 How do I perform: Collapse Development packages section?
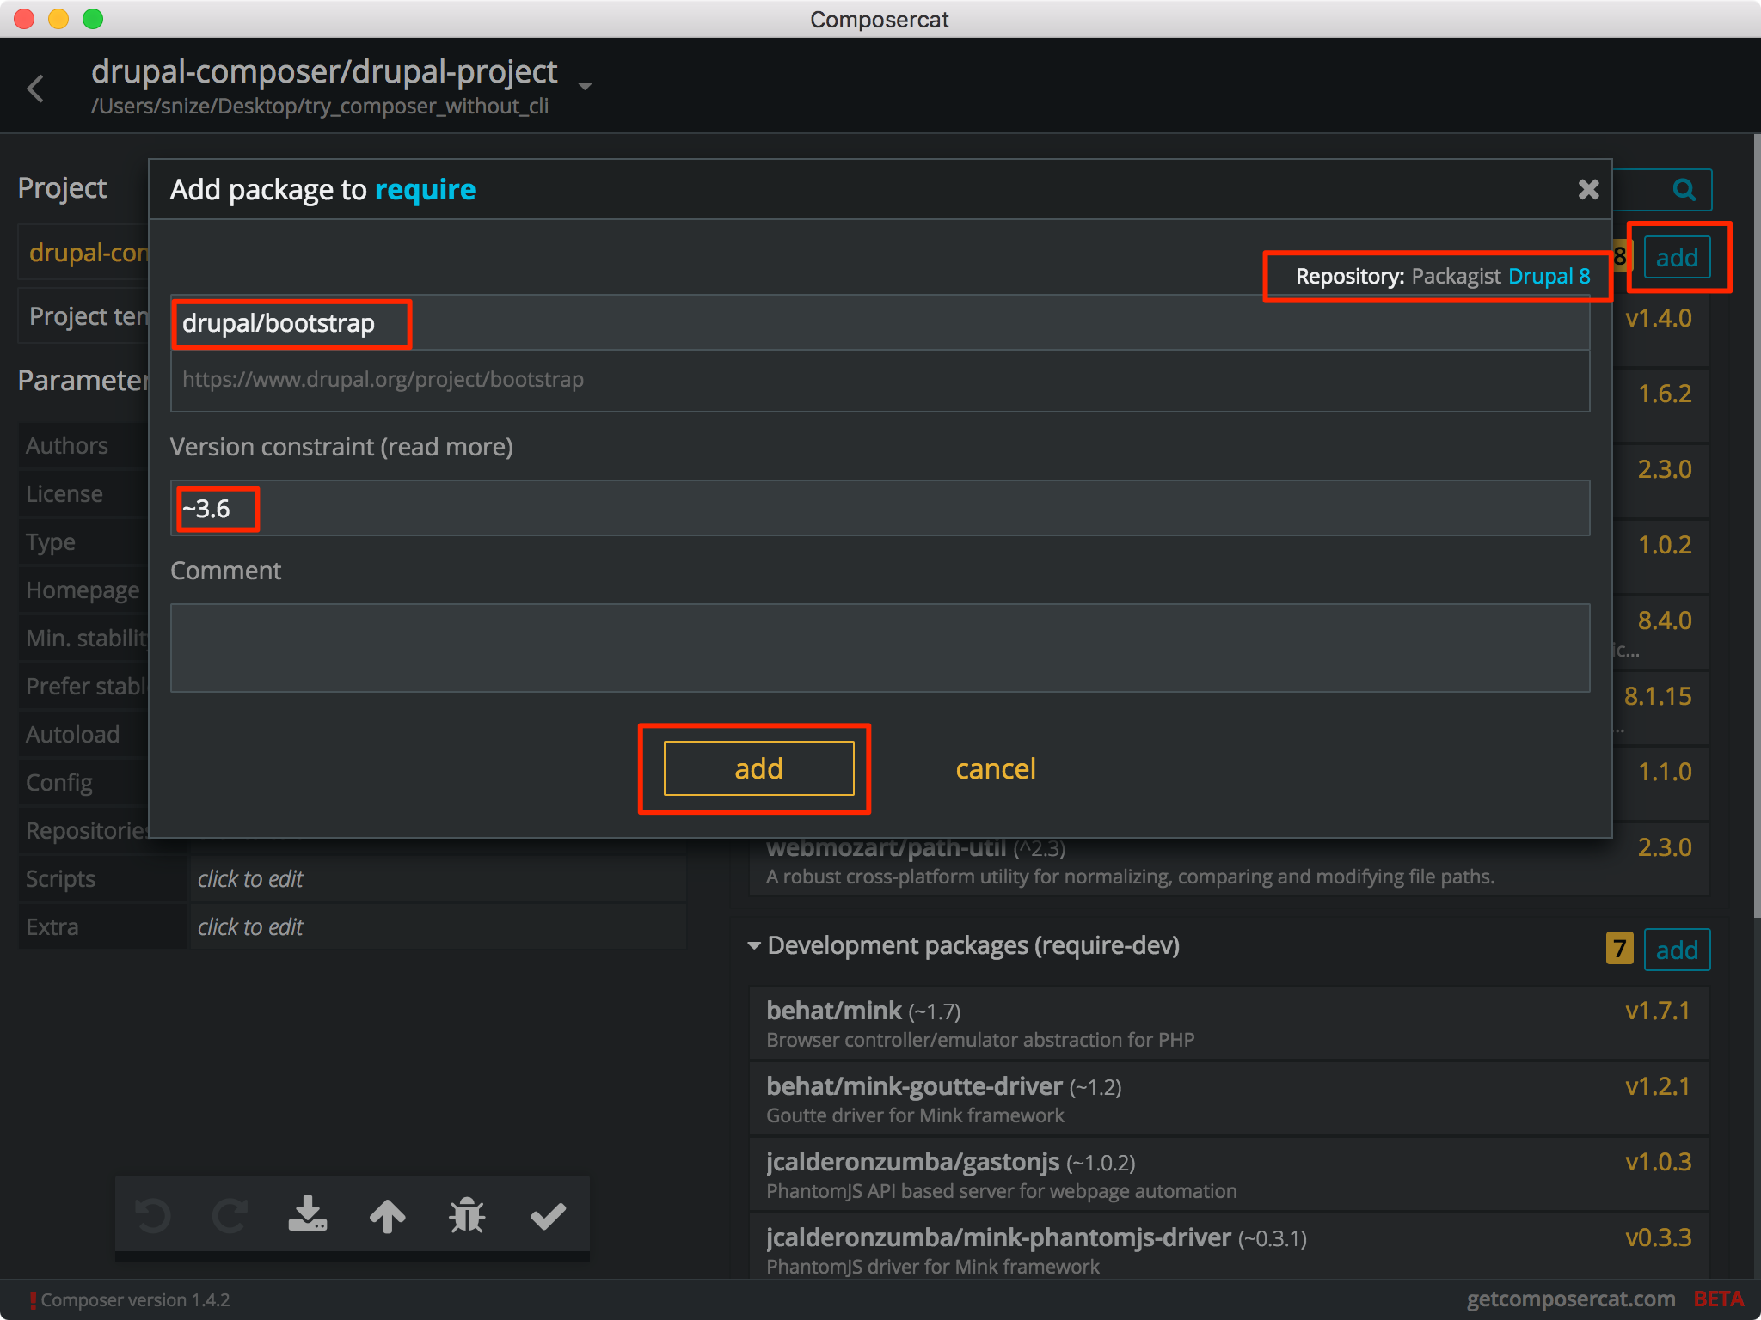(754, 945)
